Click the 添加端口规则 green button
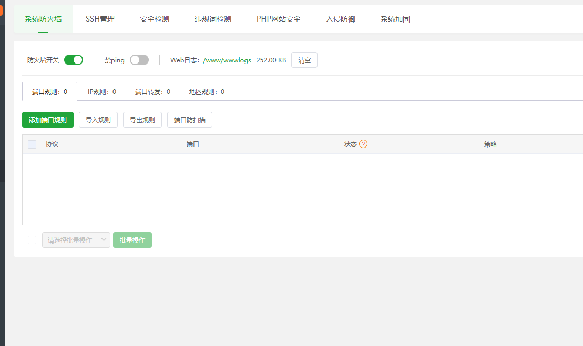Screen dimensions: 583x346 point(47,120)
